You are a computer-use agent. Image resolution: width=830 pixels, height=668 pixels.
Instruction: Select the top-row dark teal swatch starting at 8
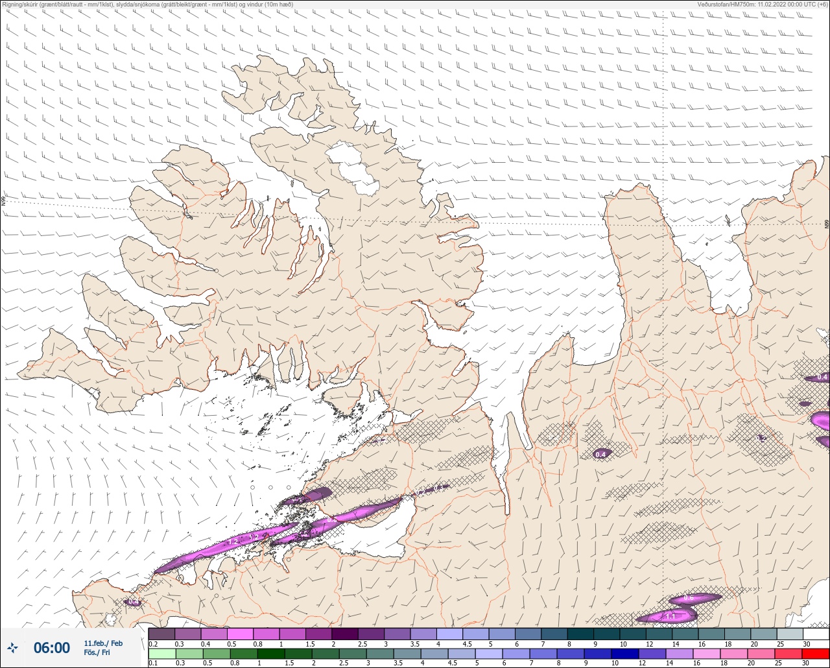(x=580, y=634)
